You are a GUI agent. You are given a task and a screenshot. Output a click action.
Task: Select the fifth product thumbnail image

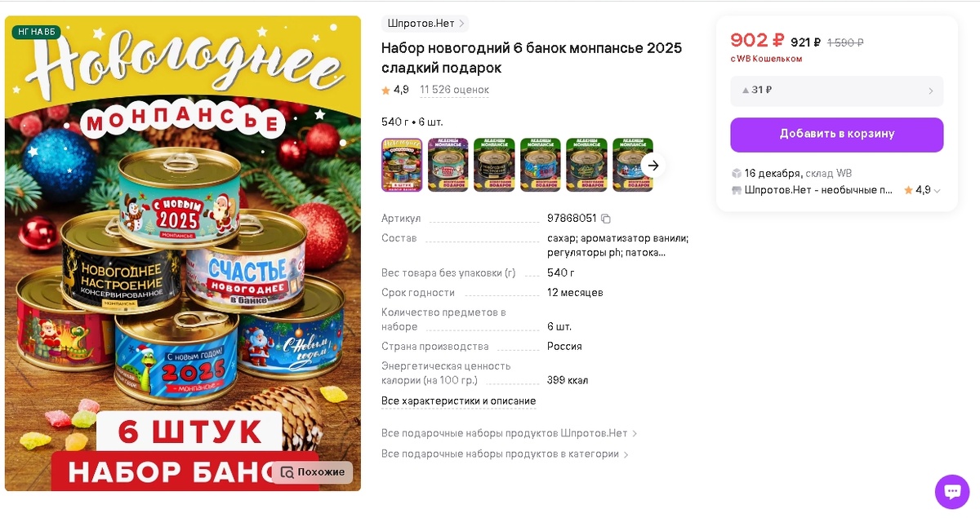586,165
